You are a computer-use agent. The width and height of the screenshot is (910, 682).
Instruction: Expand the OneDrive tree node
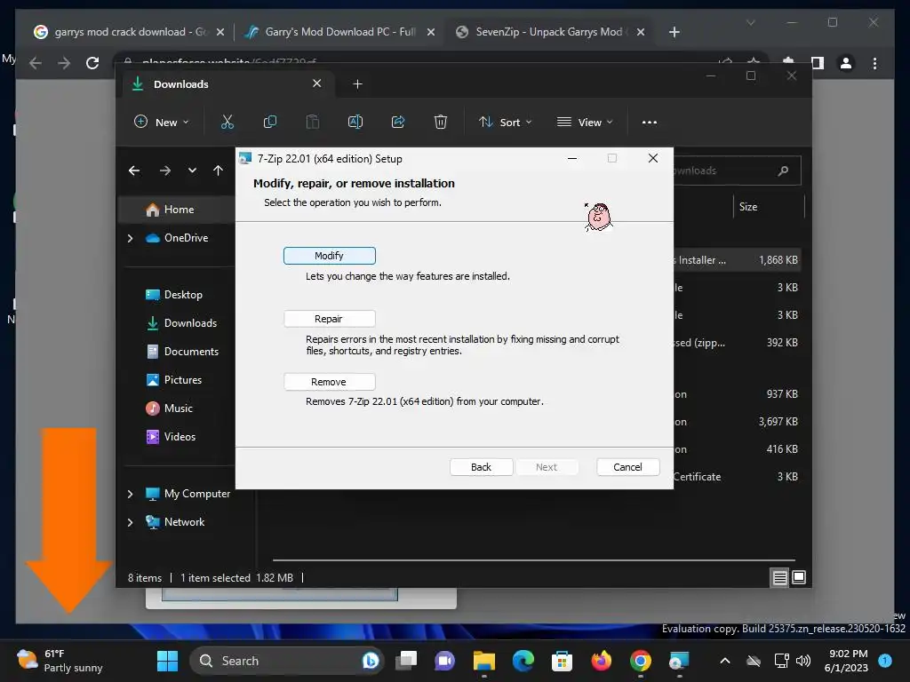click(x=130, y=238)
